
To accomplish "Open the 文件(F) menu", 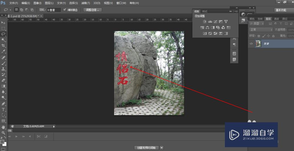I will [x=14, y=3].
